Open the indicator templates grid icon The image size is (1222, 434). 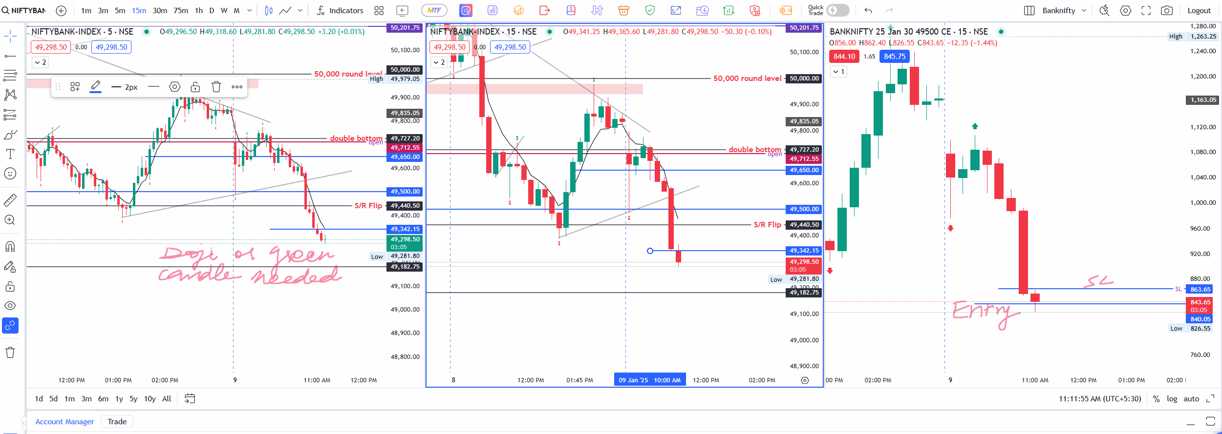(x=379, y=11)
